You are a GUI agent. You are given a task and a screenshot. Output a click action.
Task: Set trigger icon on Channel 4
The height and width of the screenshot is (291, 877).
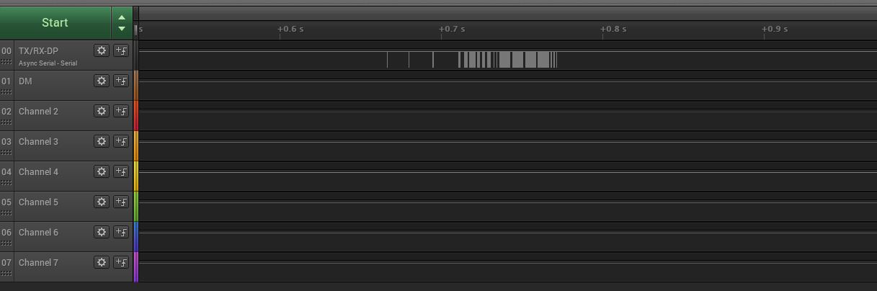[121, 171]
